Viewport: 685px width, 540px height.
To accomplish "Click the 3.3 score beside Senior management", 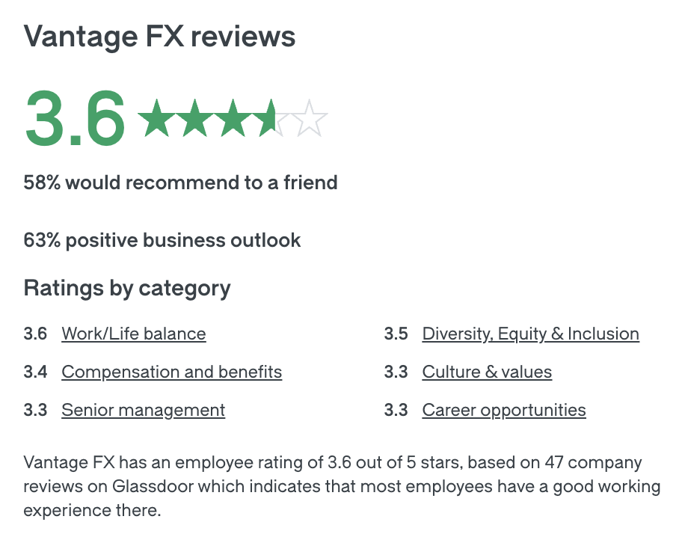I will [x=35, y=410].
